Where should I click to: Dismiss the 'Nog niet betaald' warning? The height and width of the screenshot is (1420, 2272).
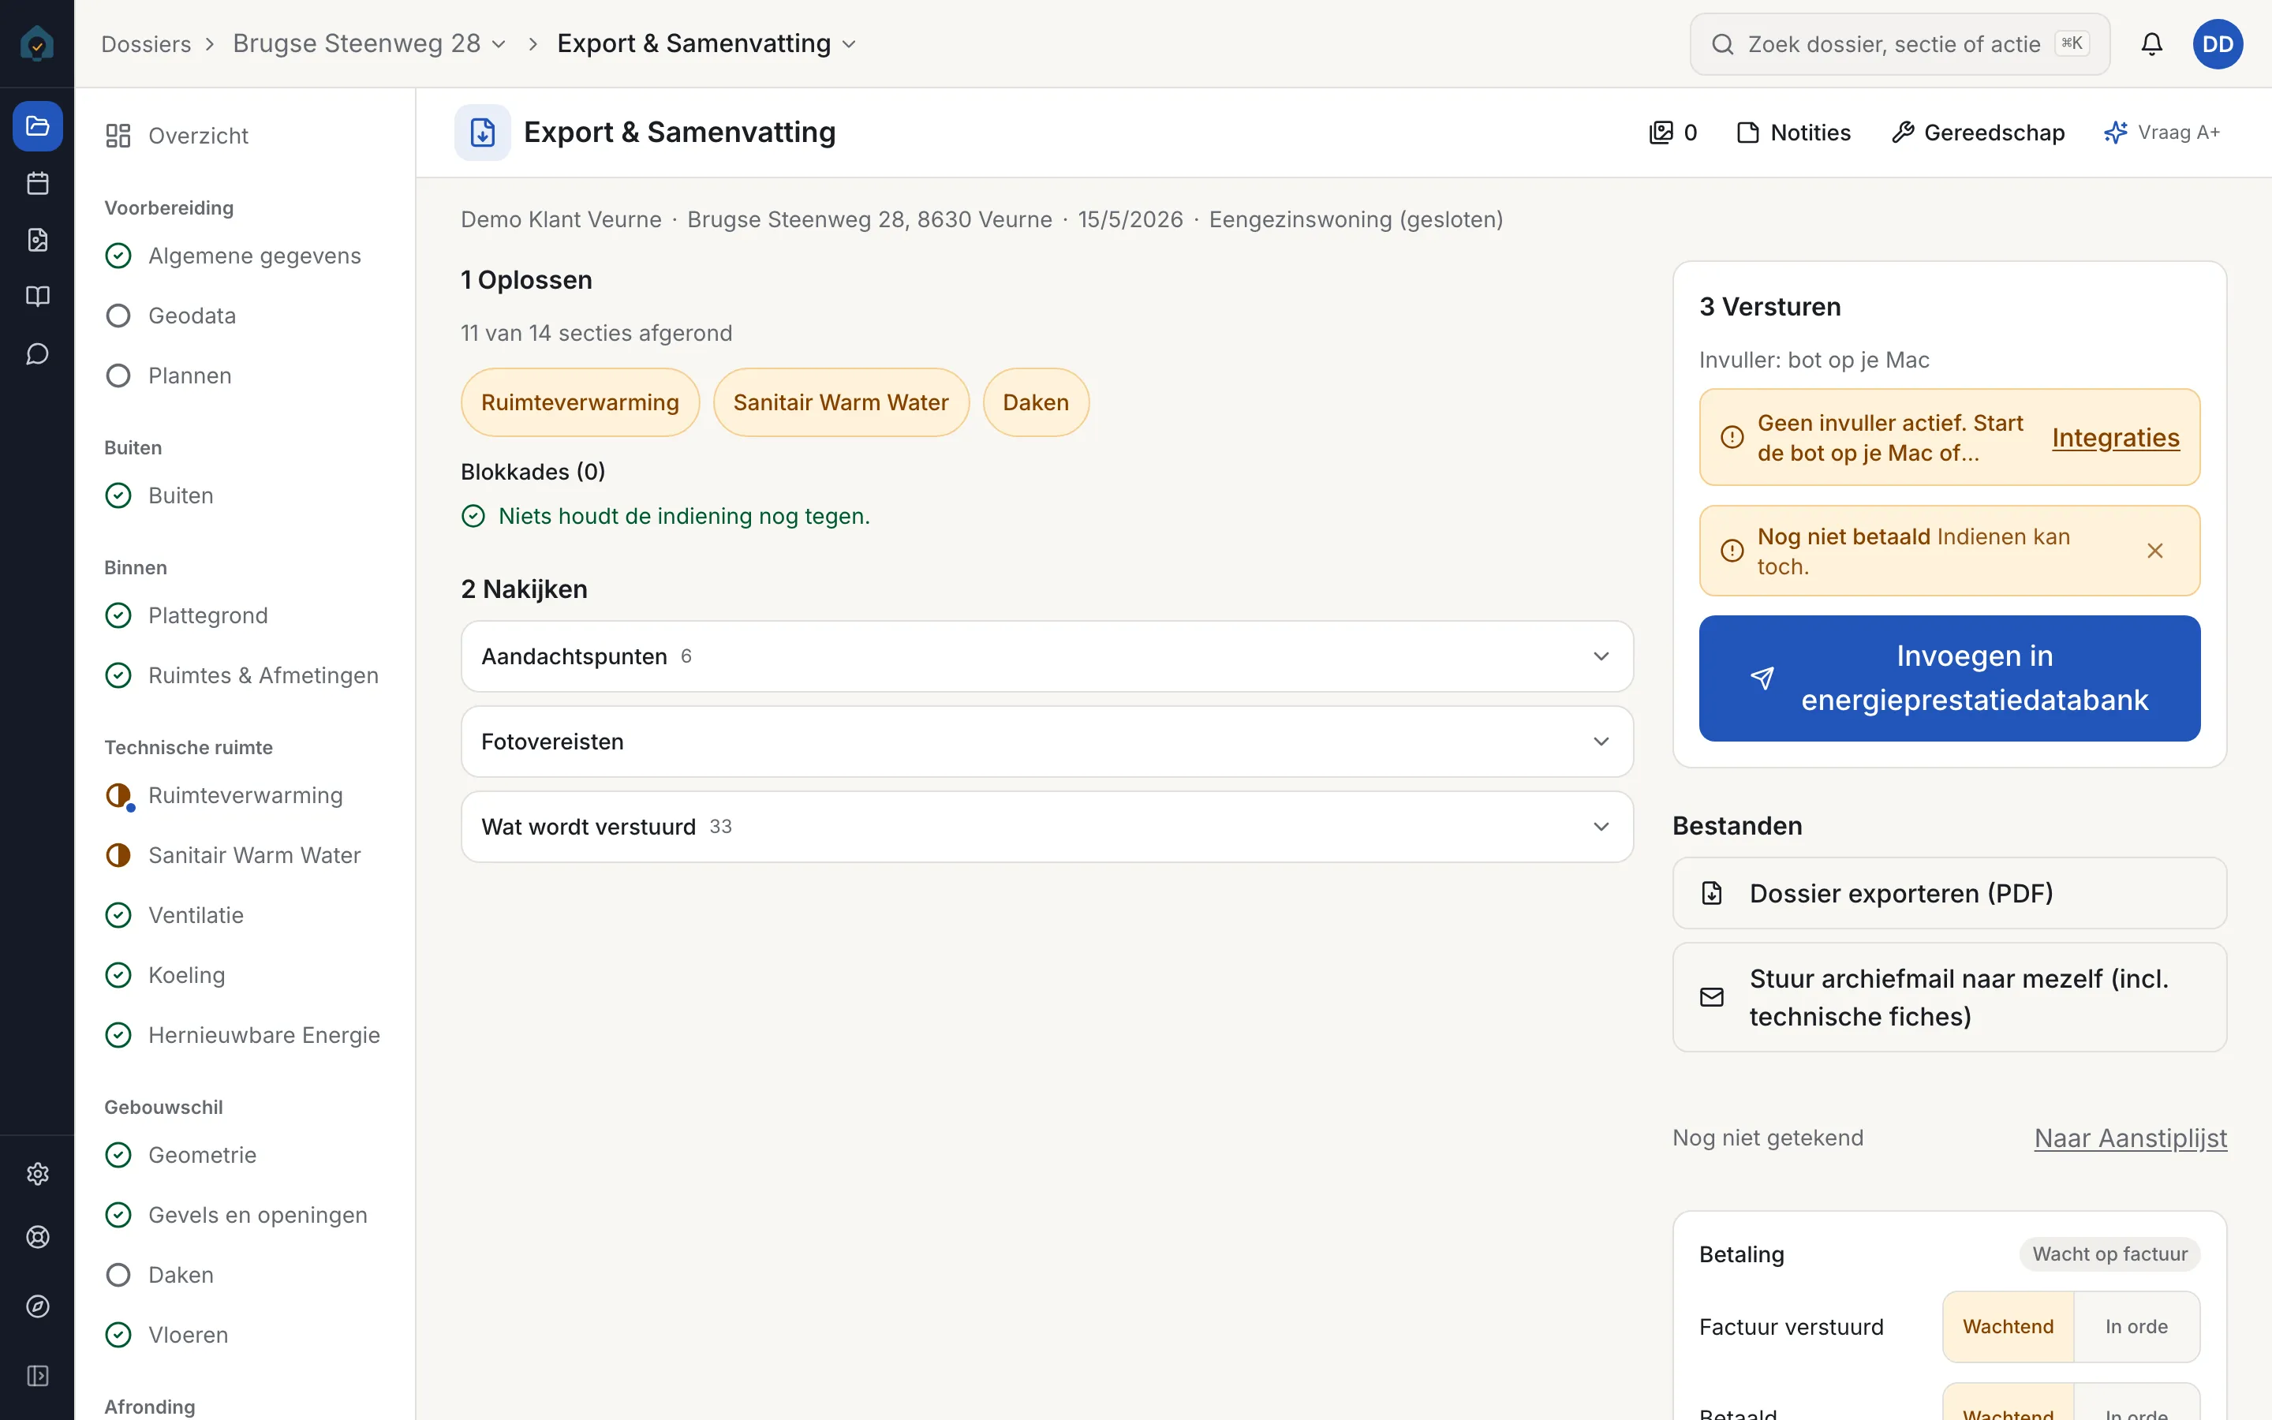tap(2154, 551)
